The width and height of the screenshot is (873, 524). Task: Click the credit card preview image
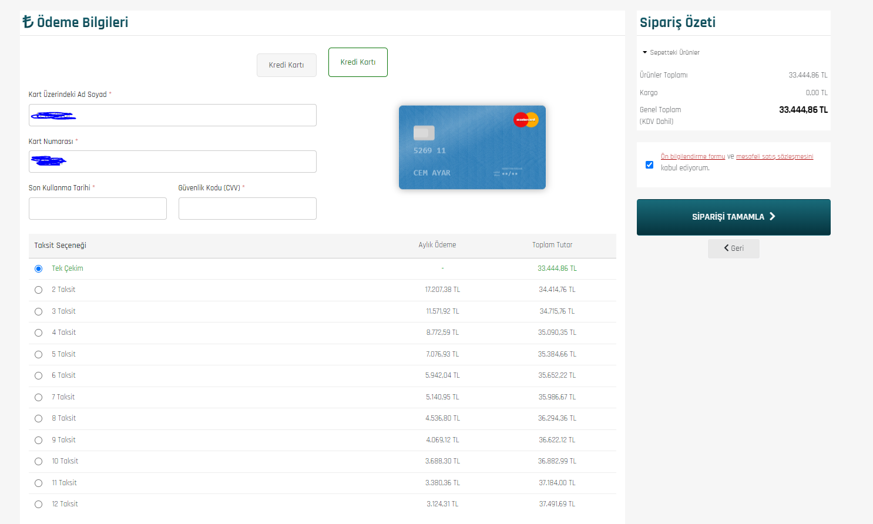point(472,147)
